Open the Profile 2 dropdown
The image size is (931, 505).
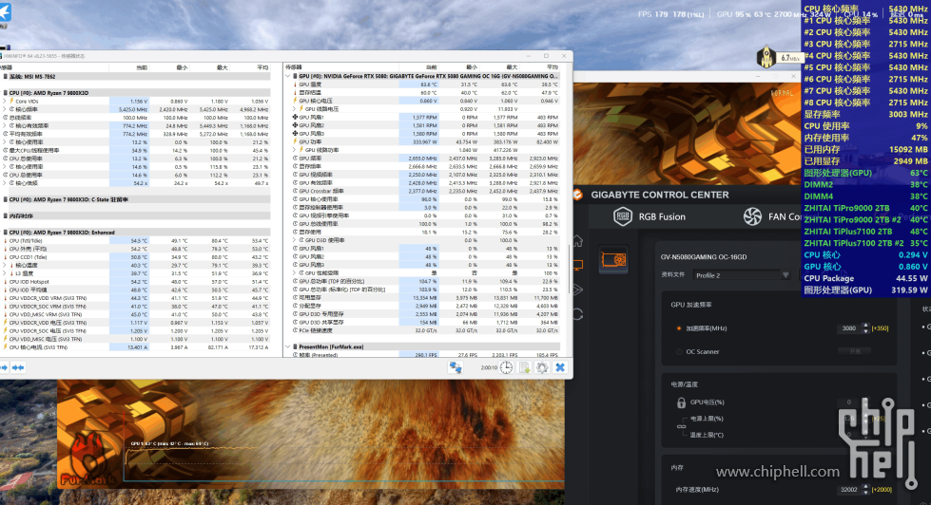[x=742, y=275]
